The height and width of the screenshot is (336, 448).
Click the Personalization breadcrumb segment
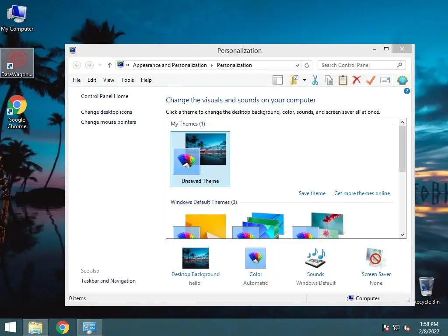(234, 65)
